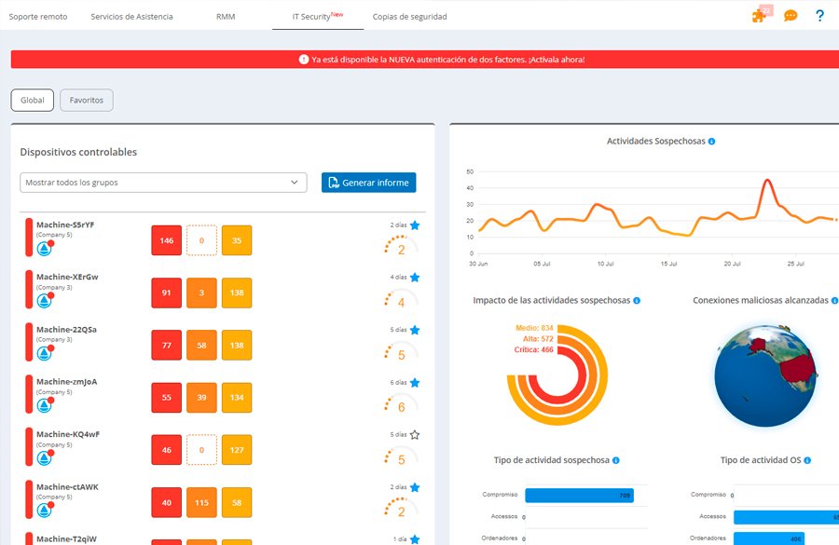Open Machine-XErGw device entry
839x545 pixels.
[67, 277]
